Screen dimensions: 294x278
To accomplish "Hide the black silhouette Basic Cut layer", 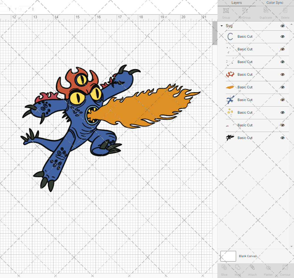I will coord(282,138).
